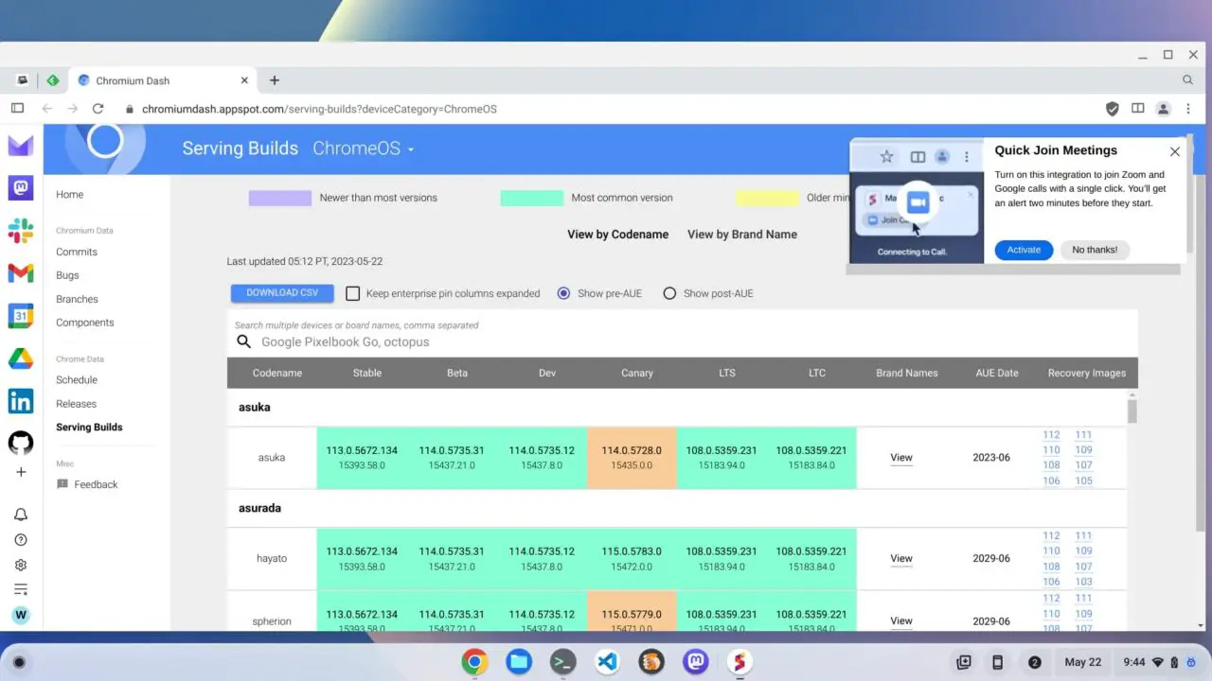
Task: Open the Feedback link
Action: 87,484
